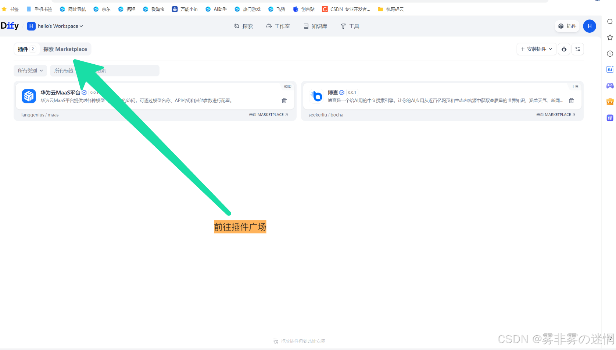The width and height of the screenshot is (616, 350).
Task: Open the plugin preferences sliders icon
Action: pos(578,49)
